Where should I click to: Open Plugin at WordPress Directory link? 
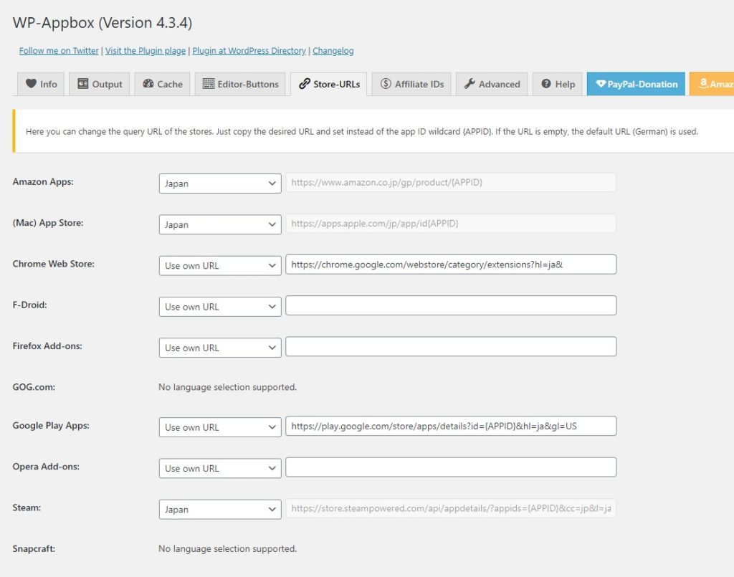coord(249,51)
